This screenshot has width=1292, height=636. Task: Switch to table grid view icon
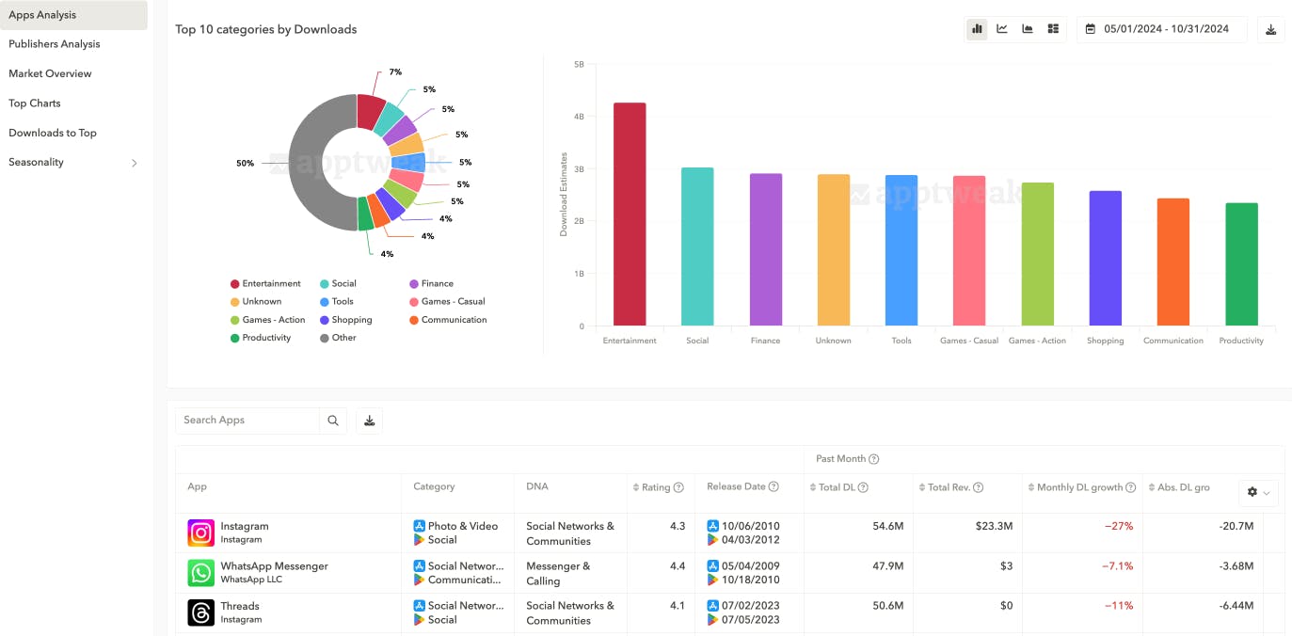pyautogui.click(x=1053, y=29)
